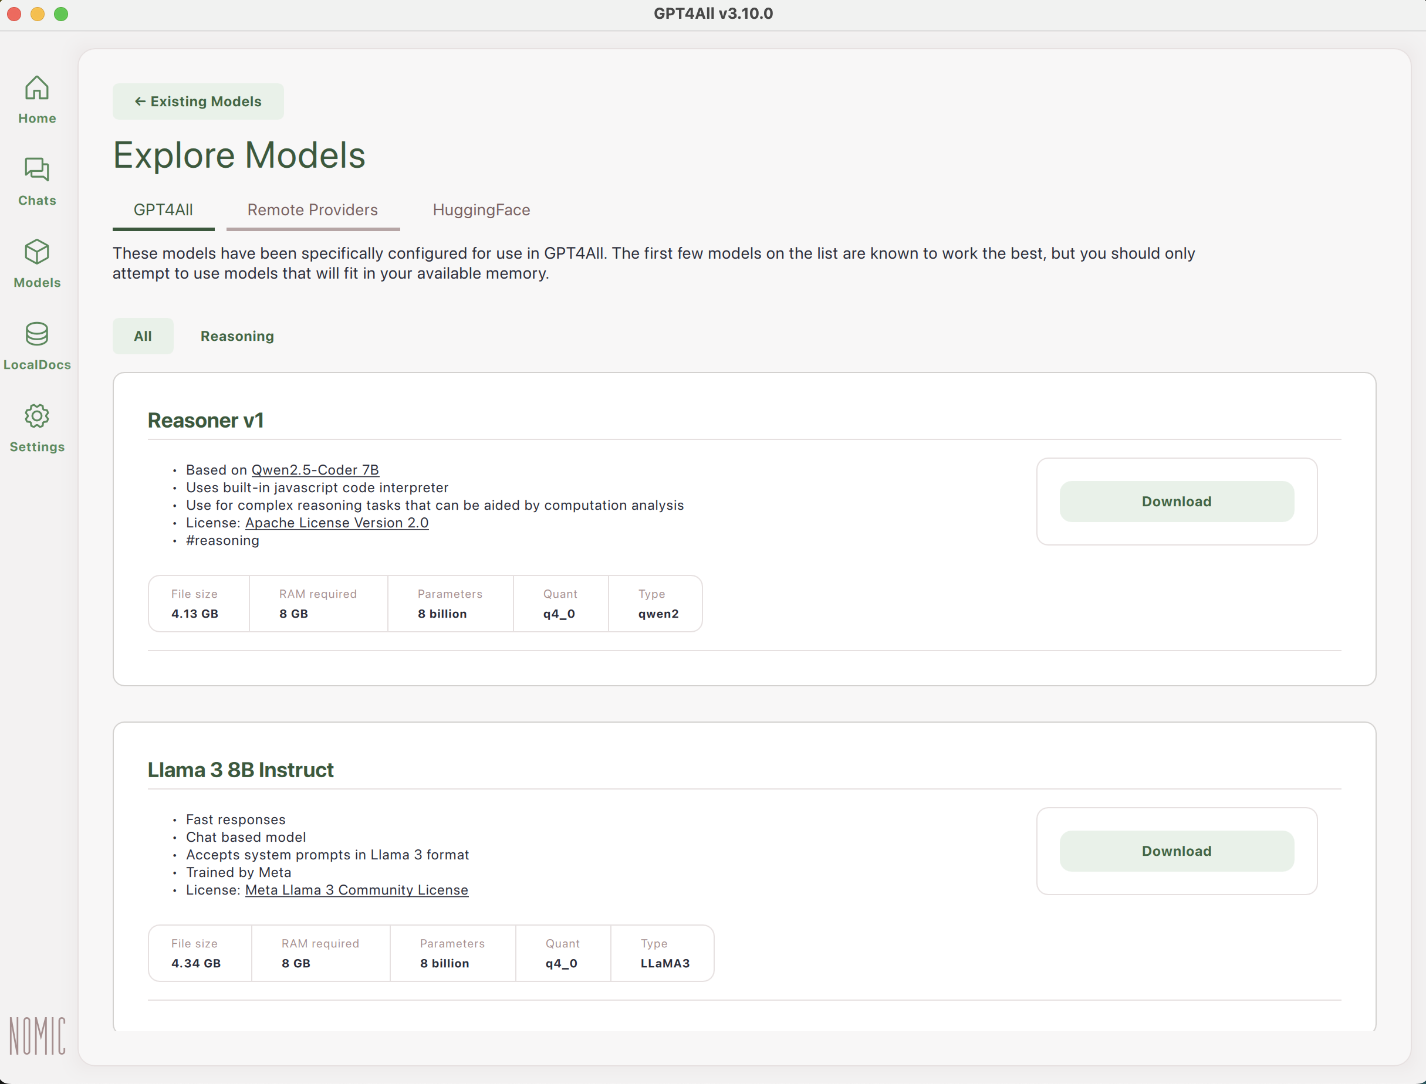
Task: Click the Explore Models heading
Action: [x=239, y=155]
